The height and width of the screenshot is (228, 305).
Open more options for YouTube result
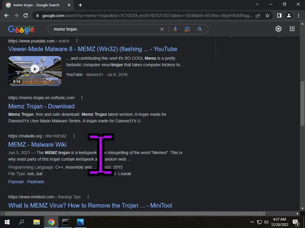click(77, 41)
